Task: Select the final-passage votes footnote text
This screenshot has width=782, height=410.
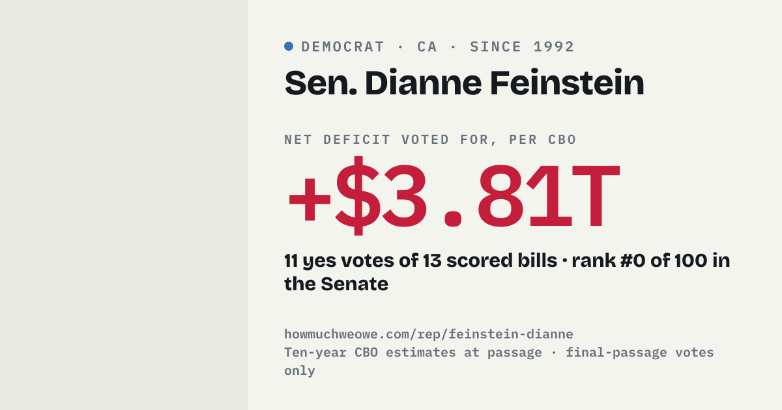Action: point(640,353)
